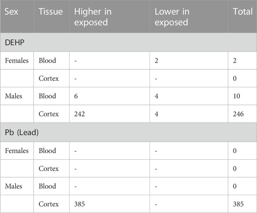The height and width of the screenshot is (213, 257).
Task: Click the Higher in exposed 385 Pb cortex cell
Action: point(80,204)
